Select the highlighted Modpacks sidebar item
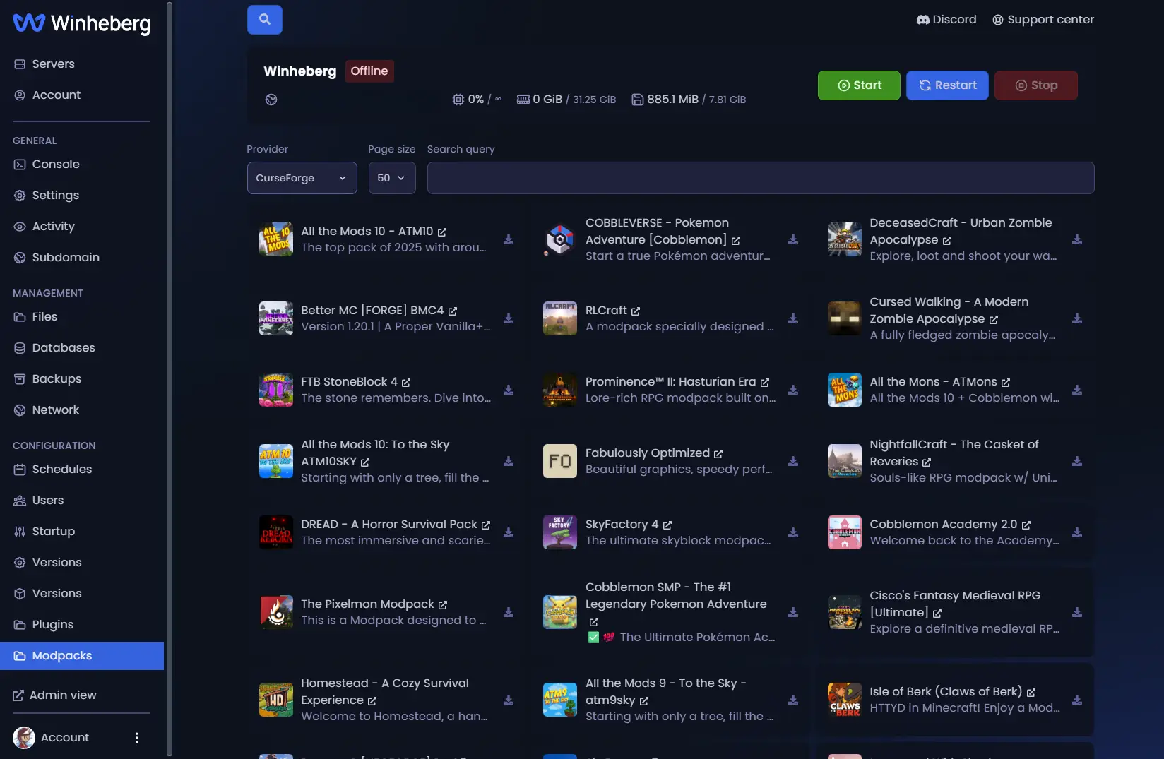The height and width of the screenshot is (759, 1164). [82, 656]
